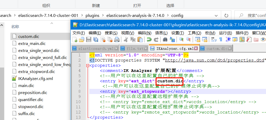
Task: Click the Close document icon in toolbar
Action: pos(103,39)
